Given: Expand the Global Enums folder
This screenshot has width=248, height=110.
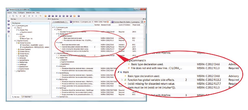Looking at the screenshot, I should point(17,54).
